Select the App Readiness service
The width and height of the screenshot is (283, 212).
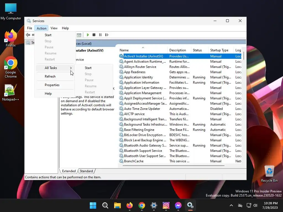(180, 72)
